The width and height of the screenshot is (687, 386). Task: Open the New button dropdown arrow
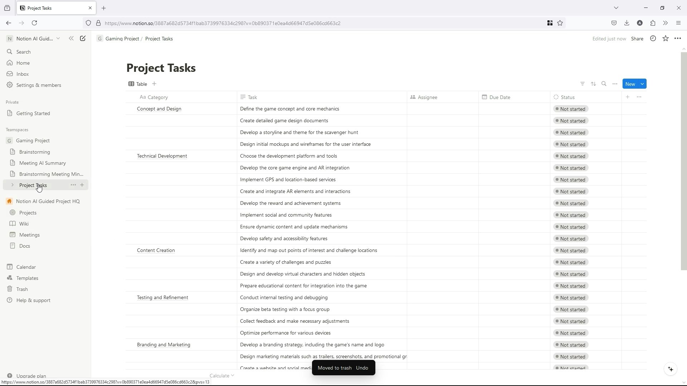pyautogui.click(x=642, y=84)
